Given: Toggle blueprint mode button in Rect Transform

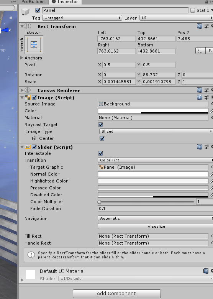Looking at the screenshot, I should click(x=200, y=51).
